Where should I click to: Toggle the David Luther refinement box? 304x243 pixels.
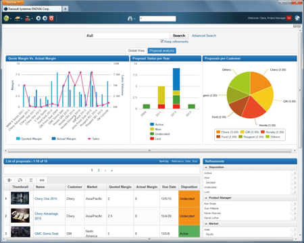(293, 218)
